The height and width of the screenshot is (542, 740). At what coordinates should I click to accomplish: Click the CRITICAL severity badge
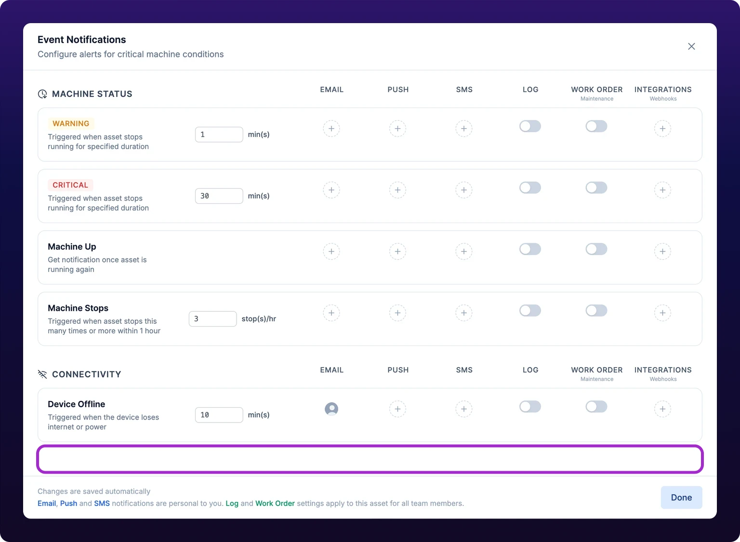click(x=70, y=185)
